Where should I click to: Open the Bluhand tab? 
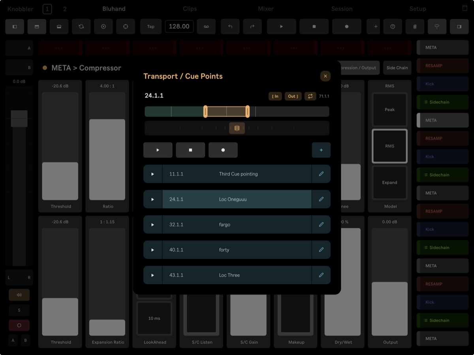[114, 9]
